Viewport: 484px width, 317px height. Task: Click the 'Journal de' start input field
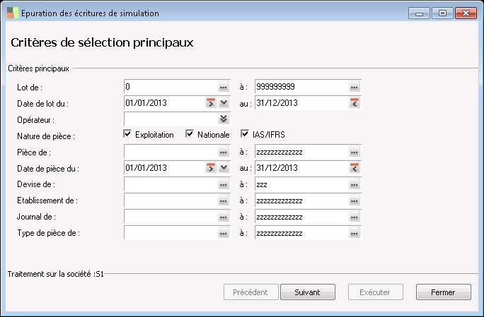coord(170,217)
